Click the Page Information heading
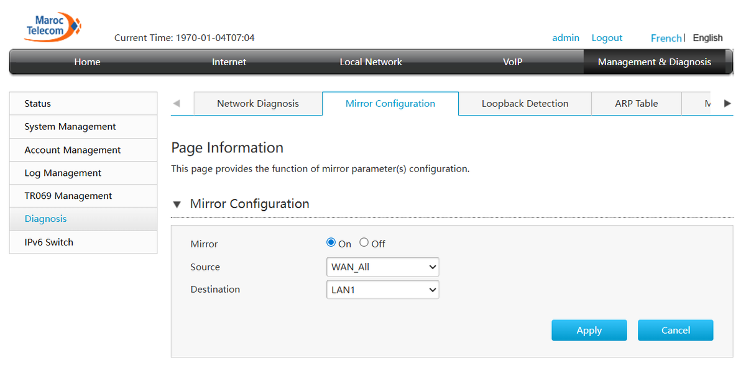 point(228,148)
